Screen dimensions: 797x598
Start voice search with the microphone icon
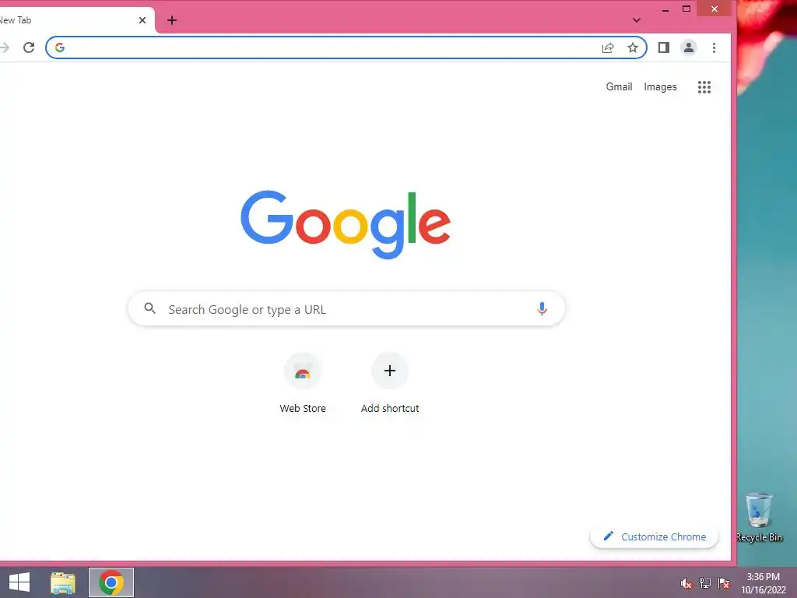click(x=542, y=308)
